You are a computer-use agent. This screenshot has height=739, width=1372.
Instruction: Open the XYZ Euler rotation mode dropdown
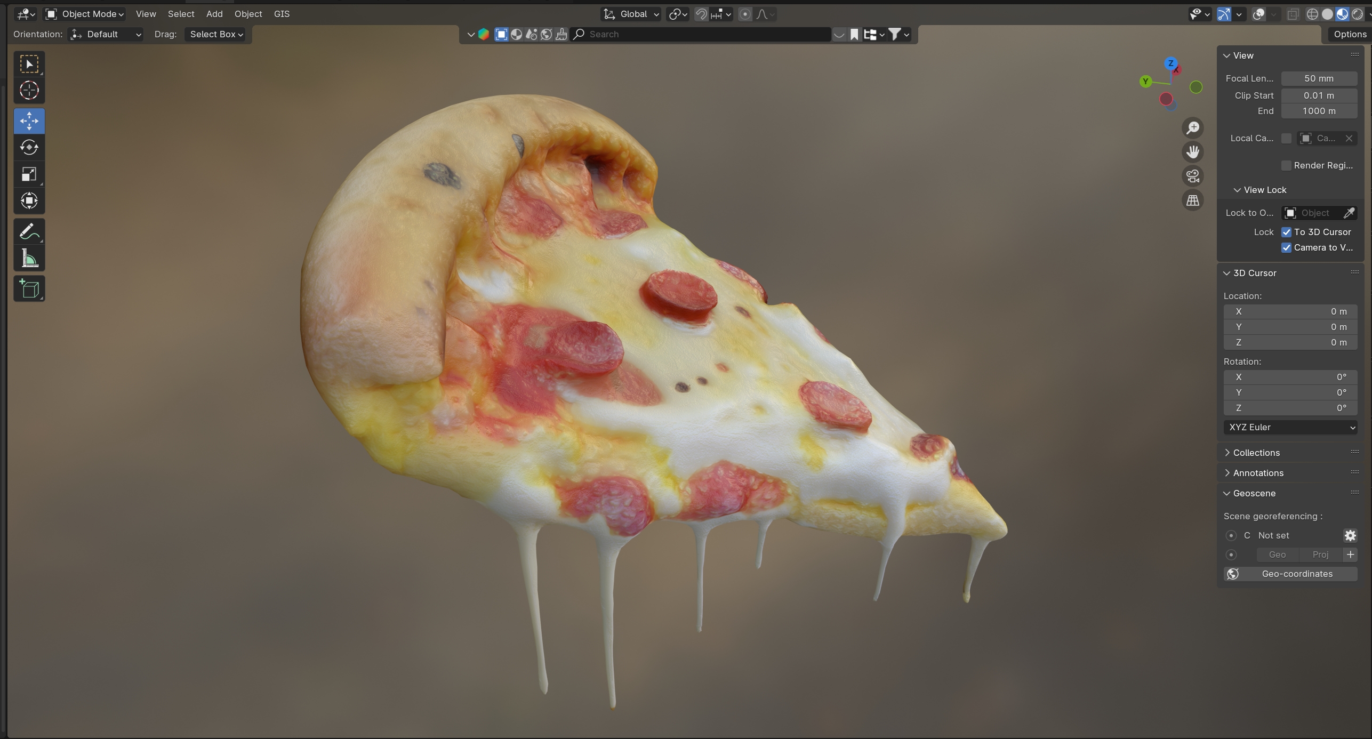pos(1290,427)
